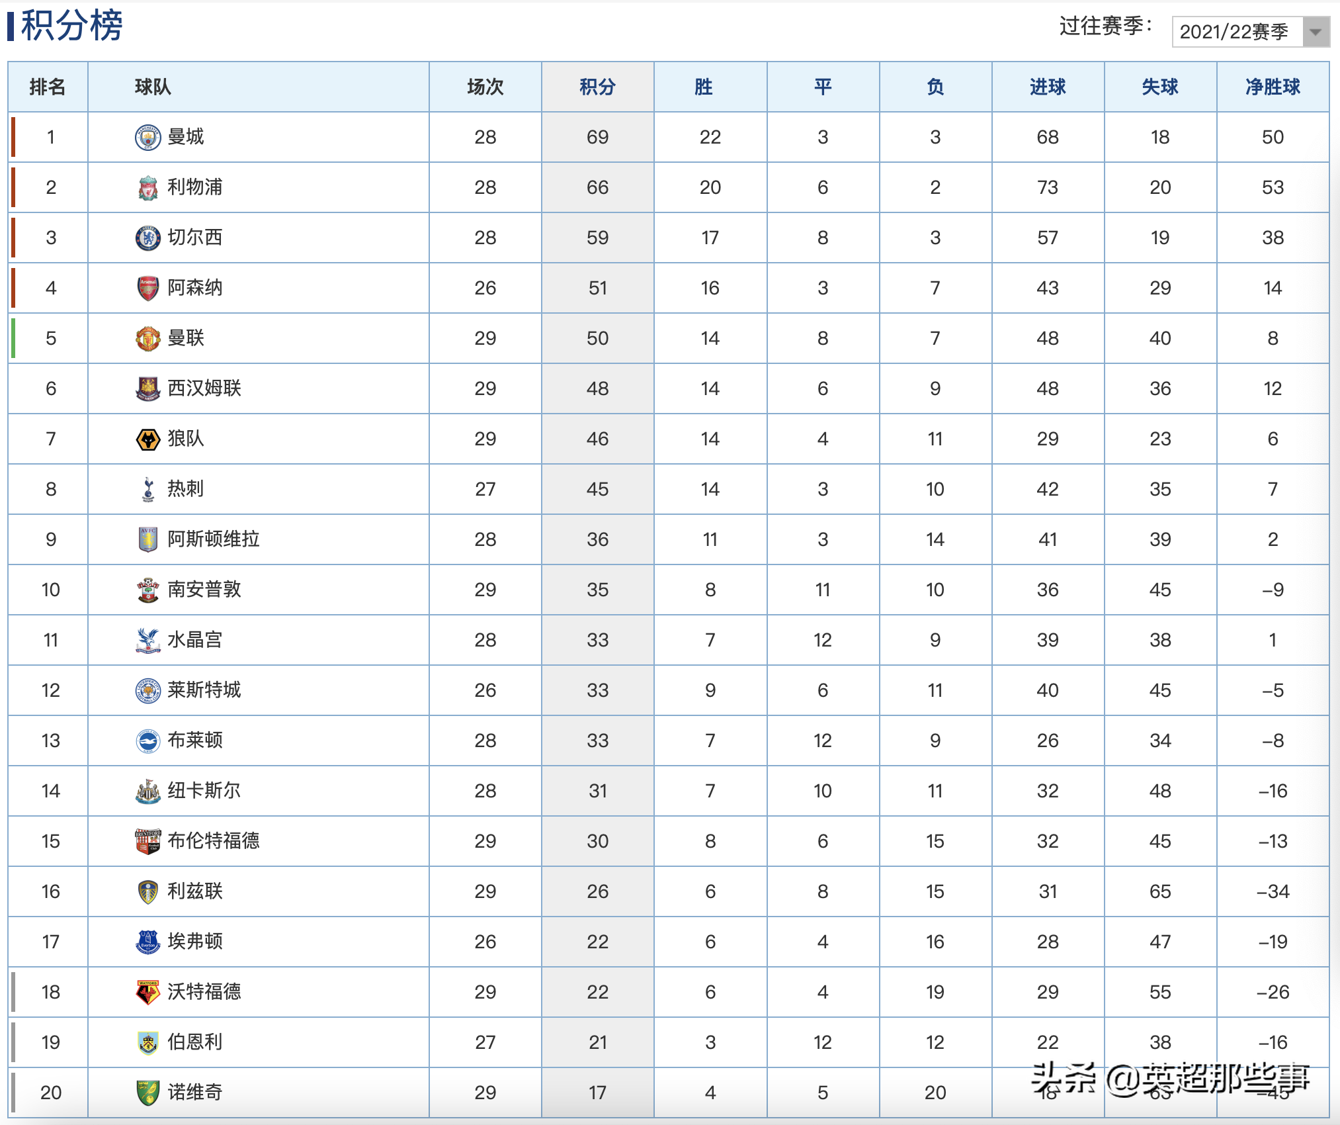
Task: Click the Norwich City crest
Action: click(x=147, y=1093)
